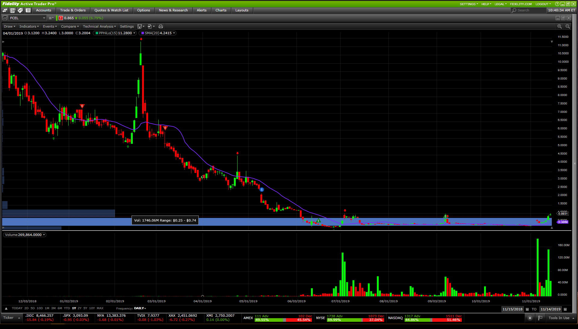Viewport: 578px width, 329px height.
Task: Expand the Indicators dropdown
Action: pos(29,26)
